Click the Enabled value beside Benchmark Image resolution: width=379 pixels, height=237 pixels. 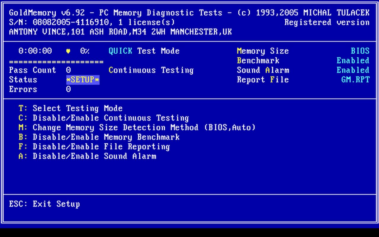(353, 61)
